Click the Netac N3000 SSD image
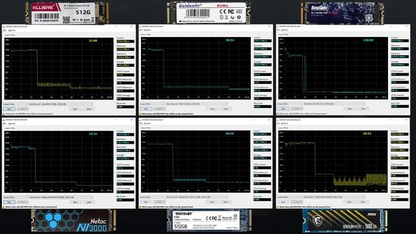Image resolution: width=416 pixels, height=234 pixels. point(73,221)
